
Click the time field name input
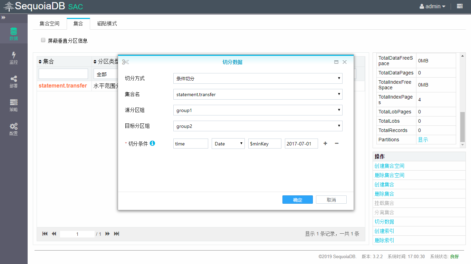click(x=191, y=144)
